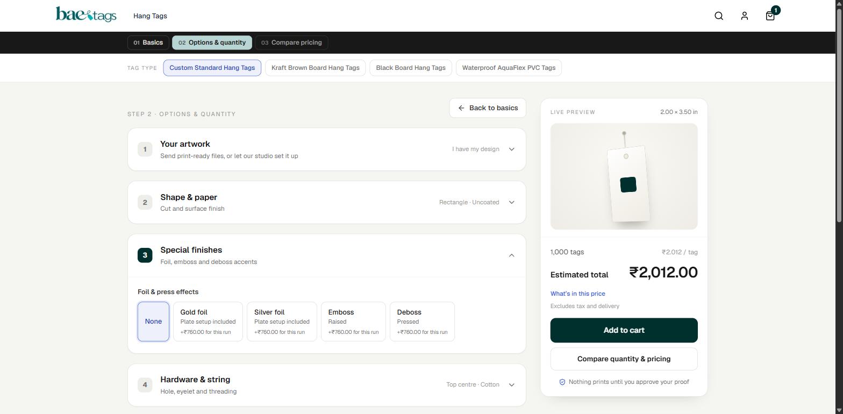The image size is (843, 414).
Task: Select the Deboss pressed finish
Action: [x=422, y=322]
